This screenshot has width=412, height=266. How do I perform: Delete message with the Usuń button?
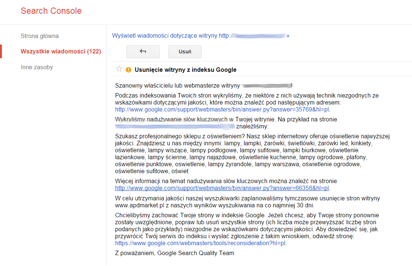click(x=185, y=52)
